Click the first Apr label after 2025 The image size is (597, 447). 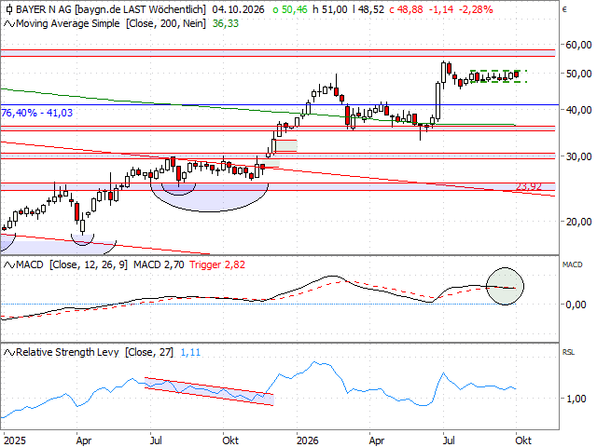coord(84,440)
